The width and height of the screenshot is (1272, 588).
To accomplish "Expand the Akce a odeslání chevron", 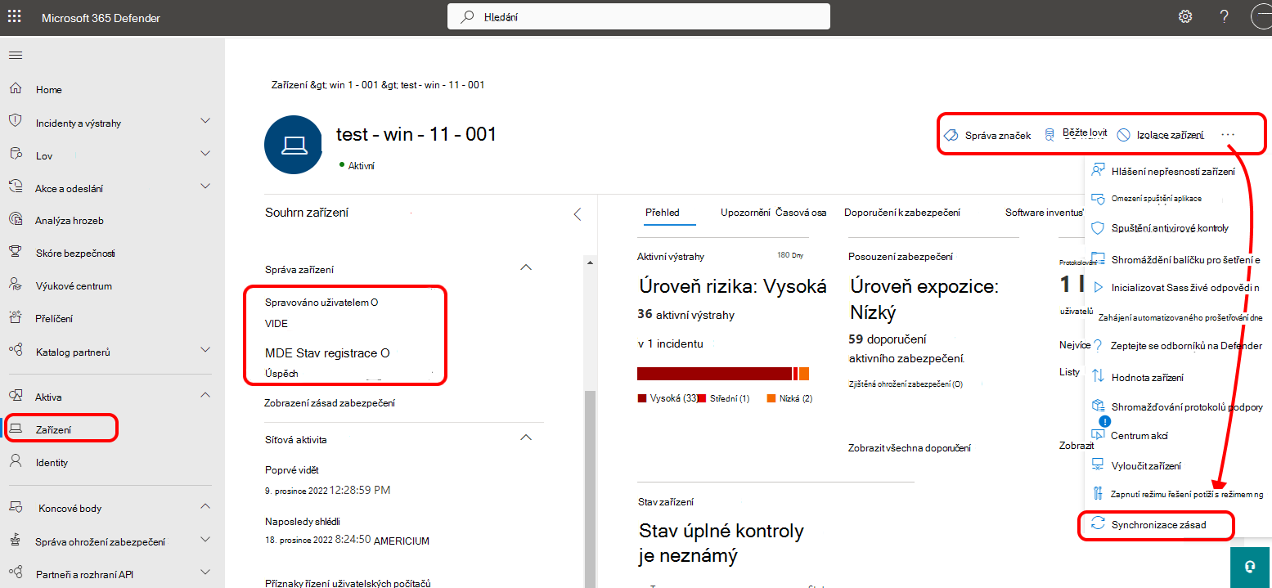I will (205, 186).
